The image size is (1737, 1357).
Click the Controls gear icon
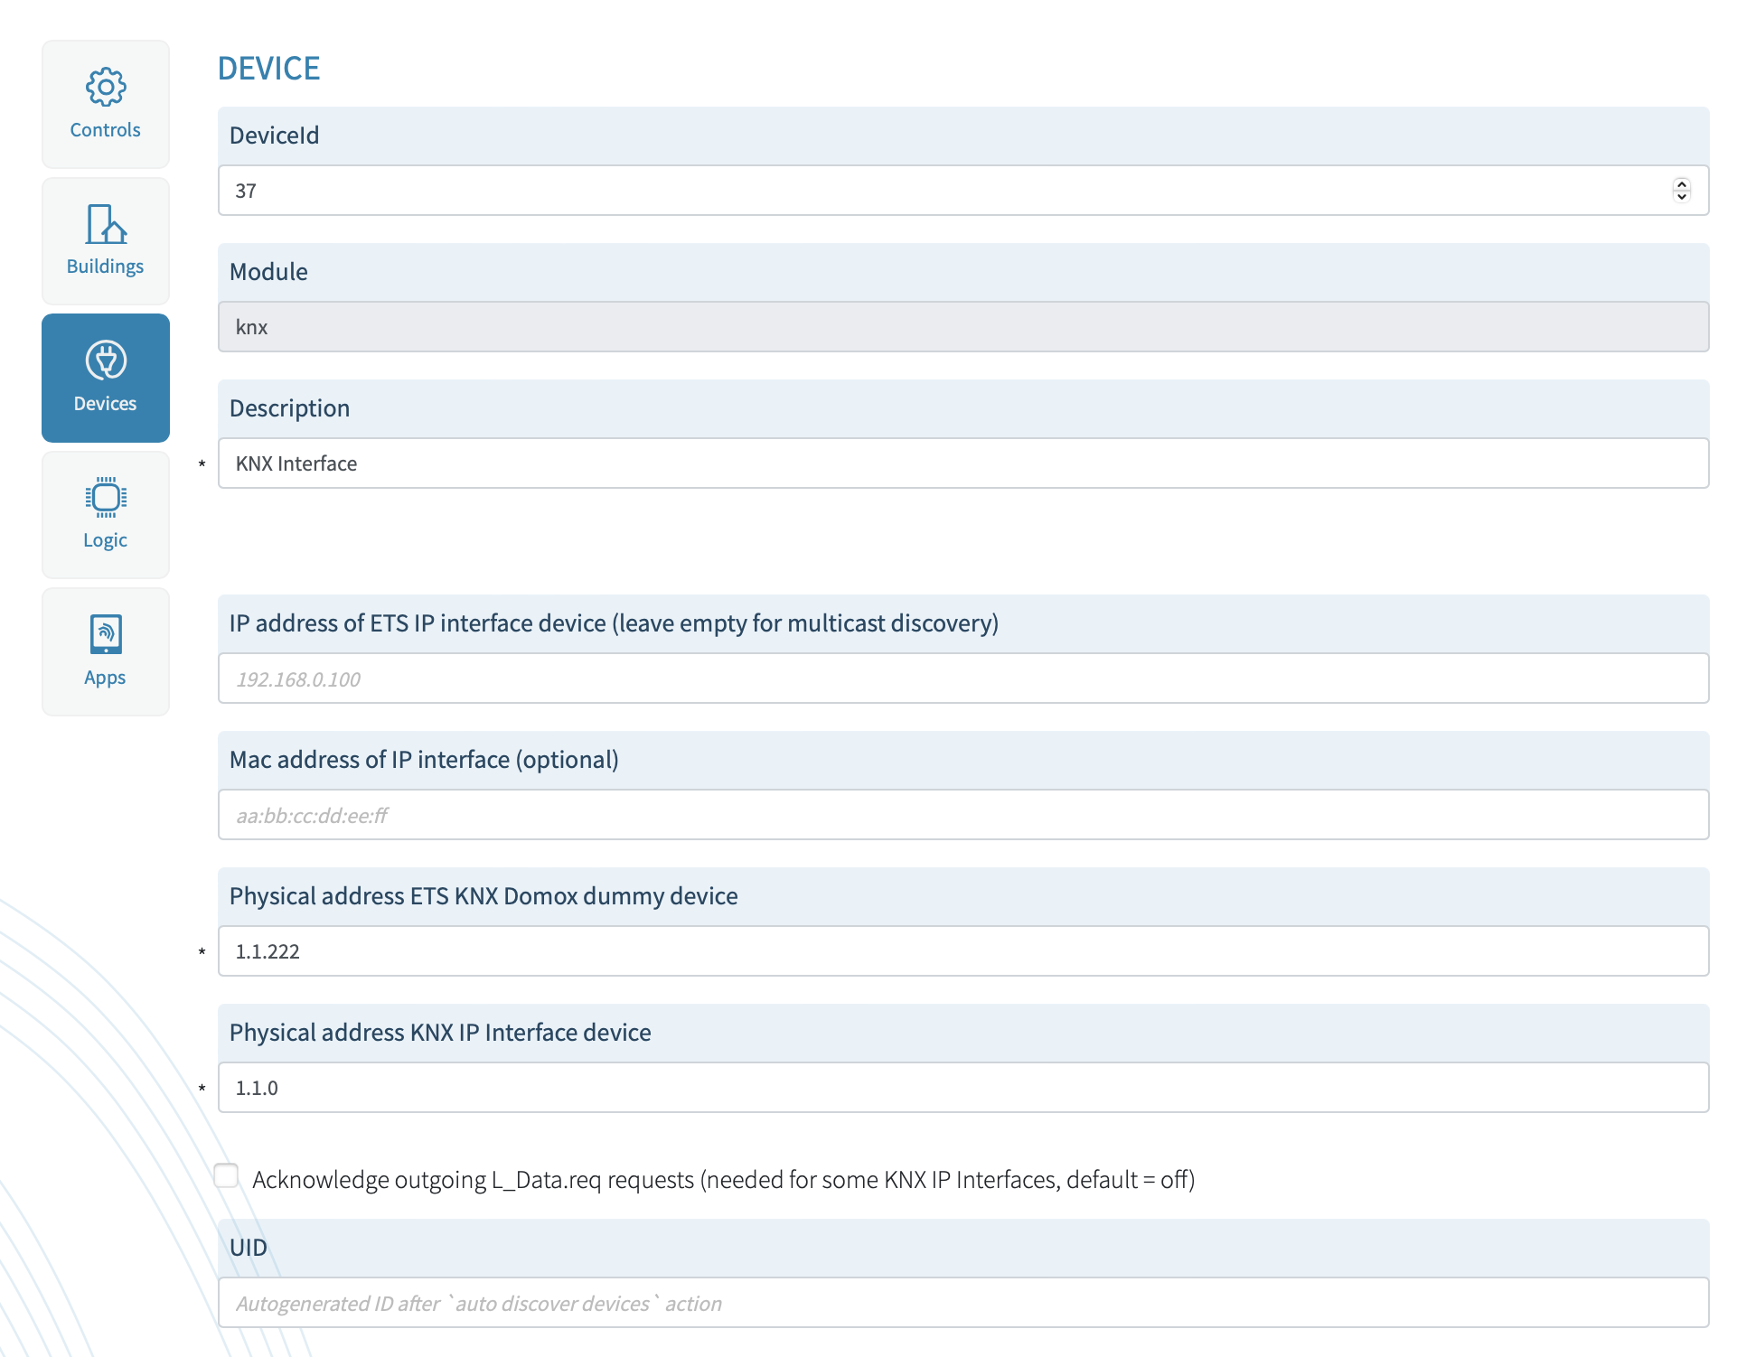pos(106,88)
